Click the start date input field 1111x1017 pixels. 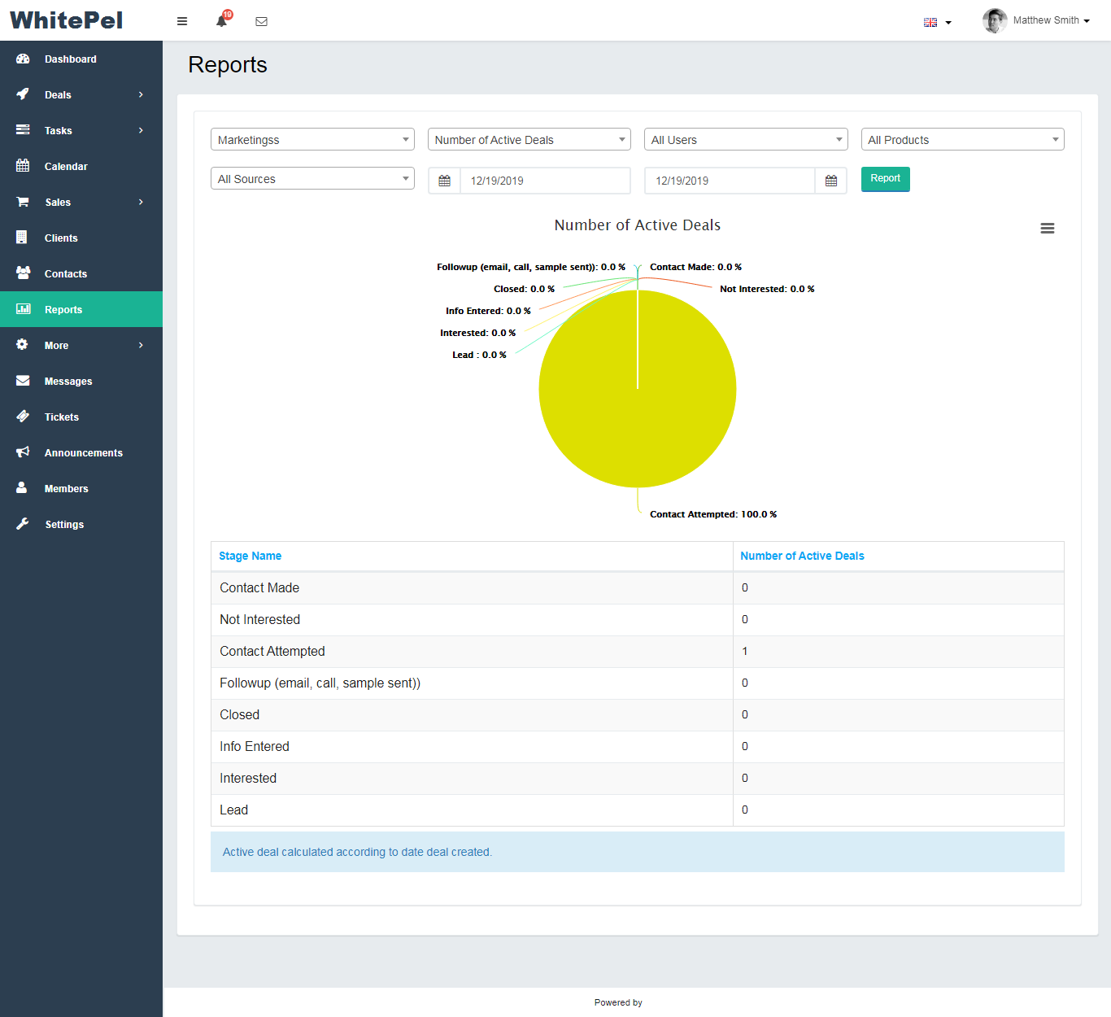(x=545, y=181)
